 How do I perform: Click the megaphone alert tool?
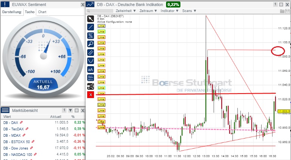(x=91, y=86)
